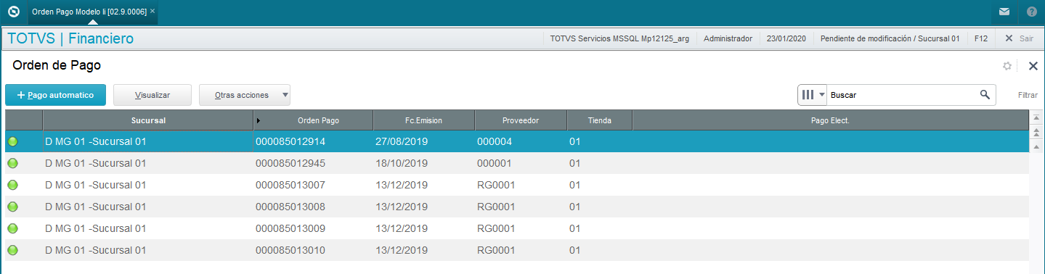Image resolution: width=1045 pixels, height=274 pixels.
Task: Click green status of order 000085013010
Action: (x=12, y=250)
